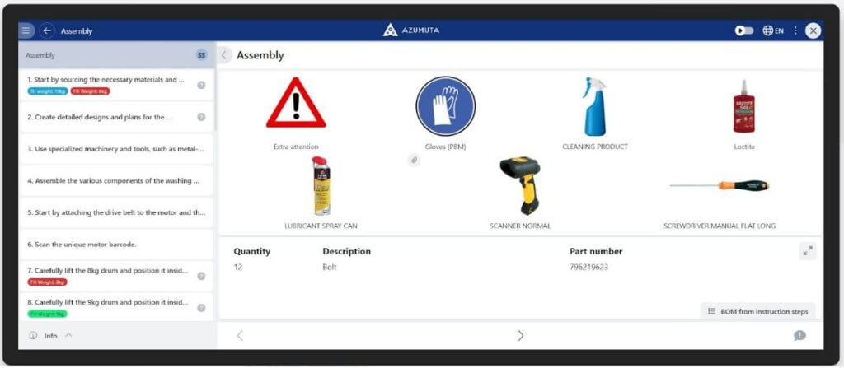Select step 7 lift the 8kg drum

pyautogui.click(x=116, y=276)
